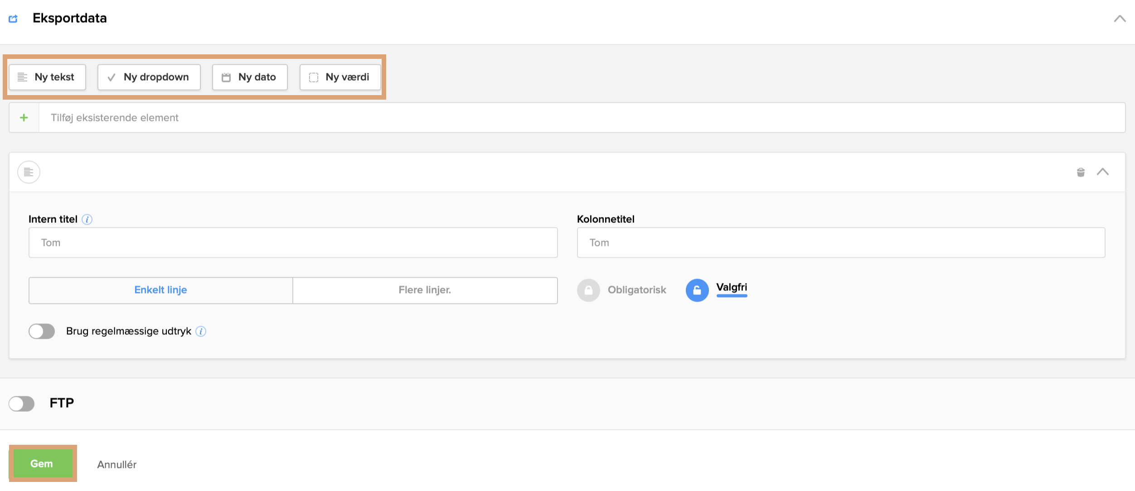This screenshot has width=1135, height=491.
Task: Delete the element with the trash icon
Action: (1081, 172)
